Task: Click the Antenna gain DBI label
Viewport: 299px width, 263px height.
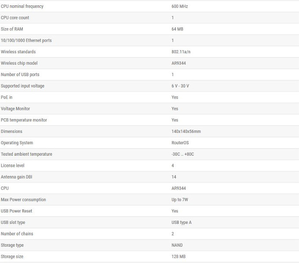Action: point(16,177)
